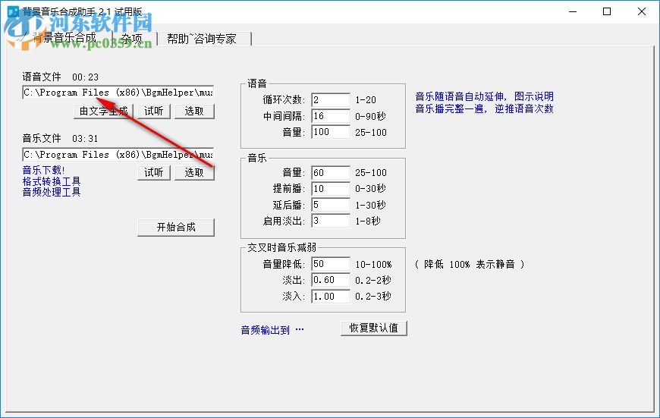Click 试听 button for music file
This screenshot has height=418, width=660.
[x=154, y=173]
